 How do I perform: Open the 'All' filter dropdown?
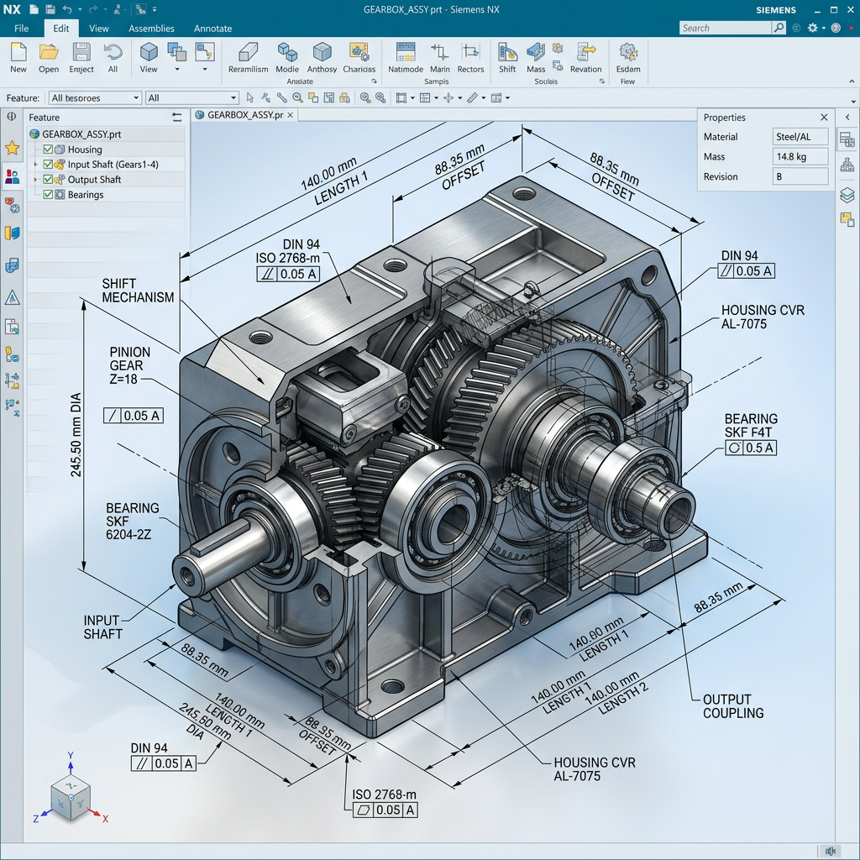[x=192, y=97]
